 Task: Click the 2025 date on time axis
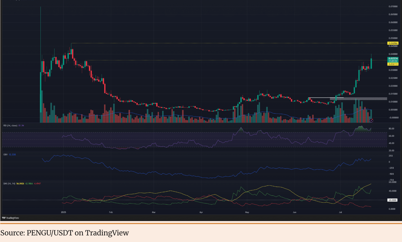pos(63,212)
